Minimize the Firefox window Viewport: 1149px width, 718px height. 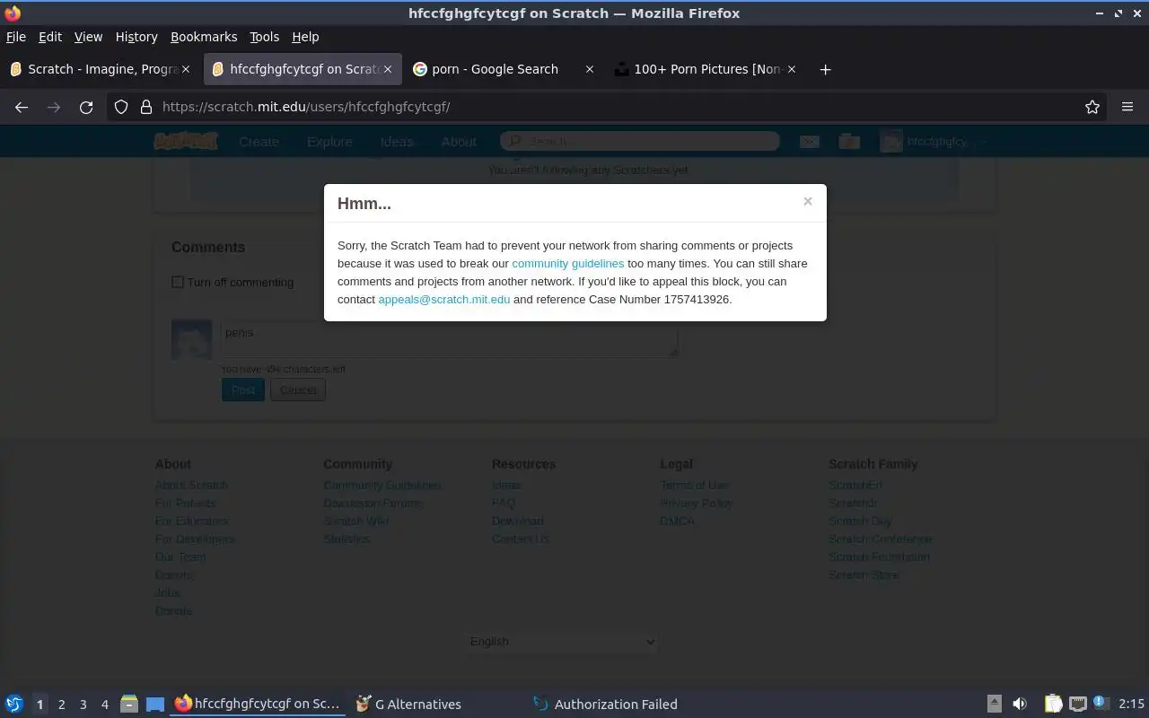tap(1100, 13)
